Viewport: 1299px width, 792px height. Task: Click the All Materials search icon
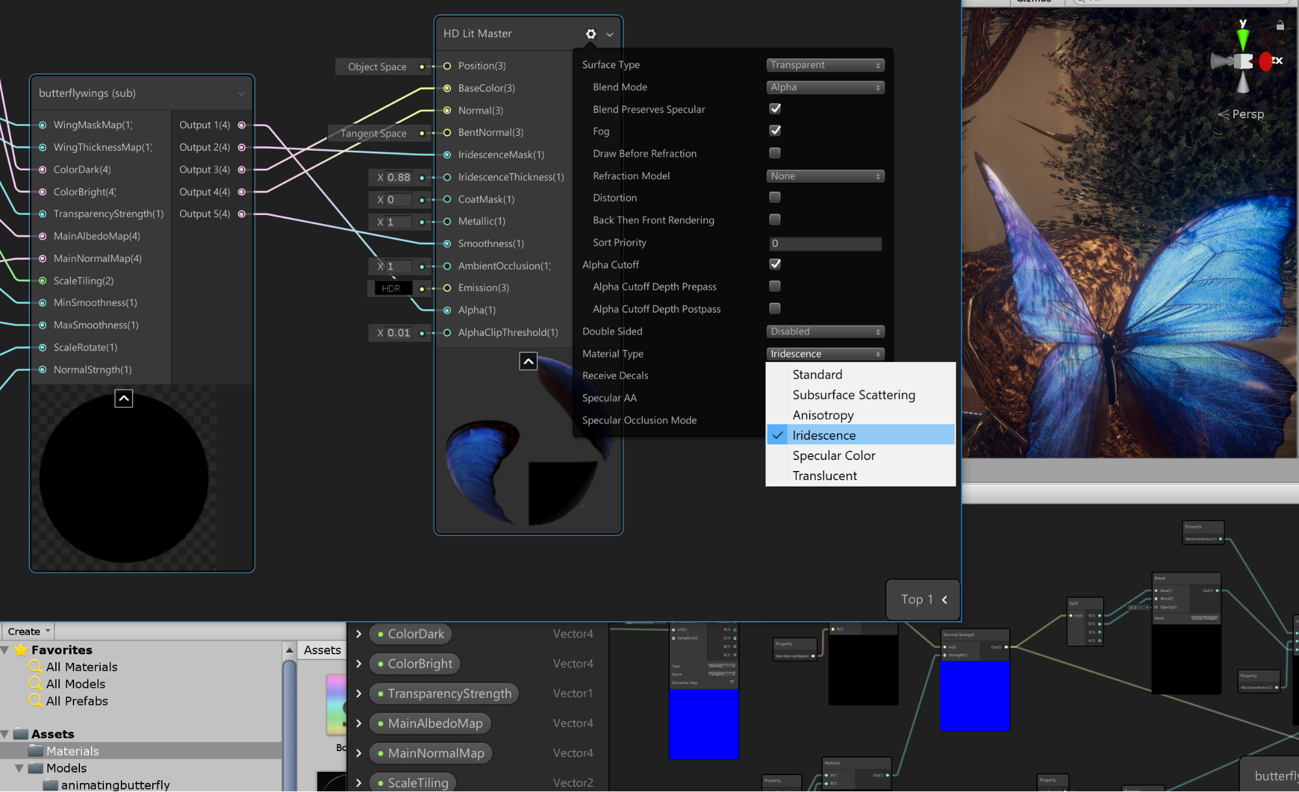coord(36,667)
